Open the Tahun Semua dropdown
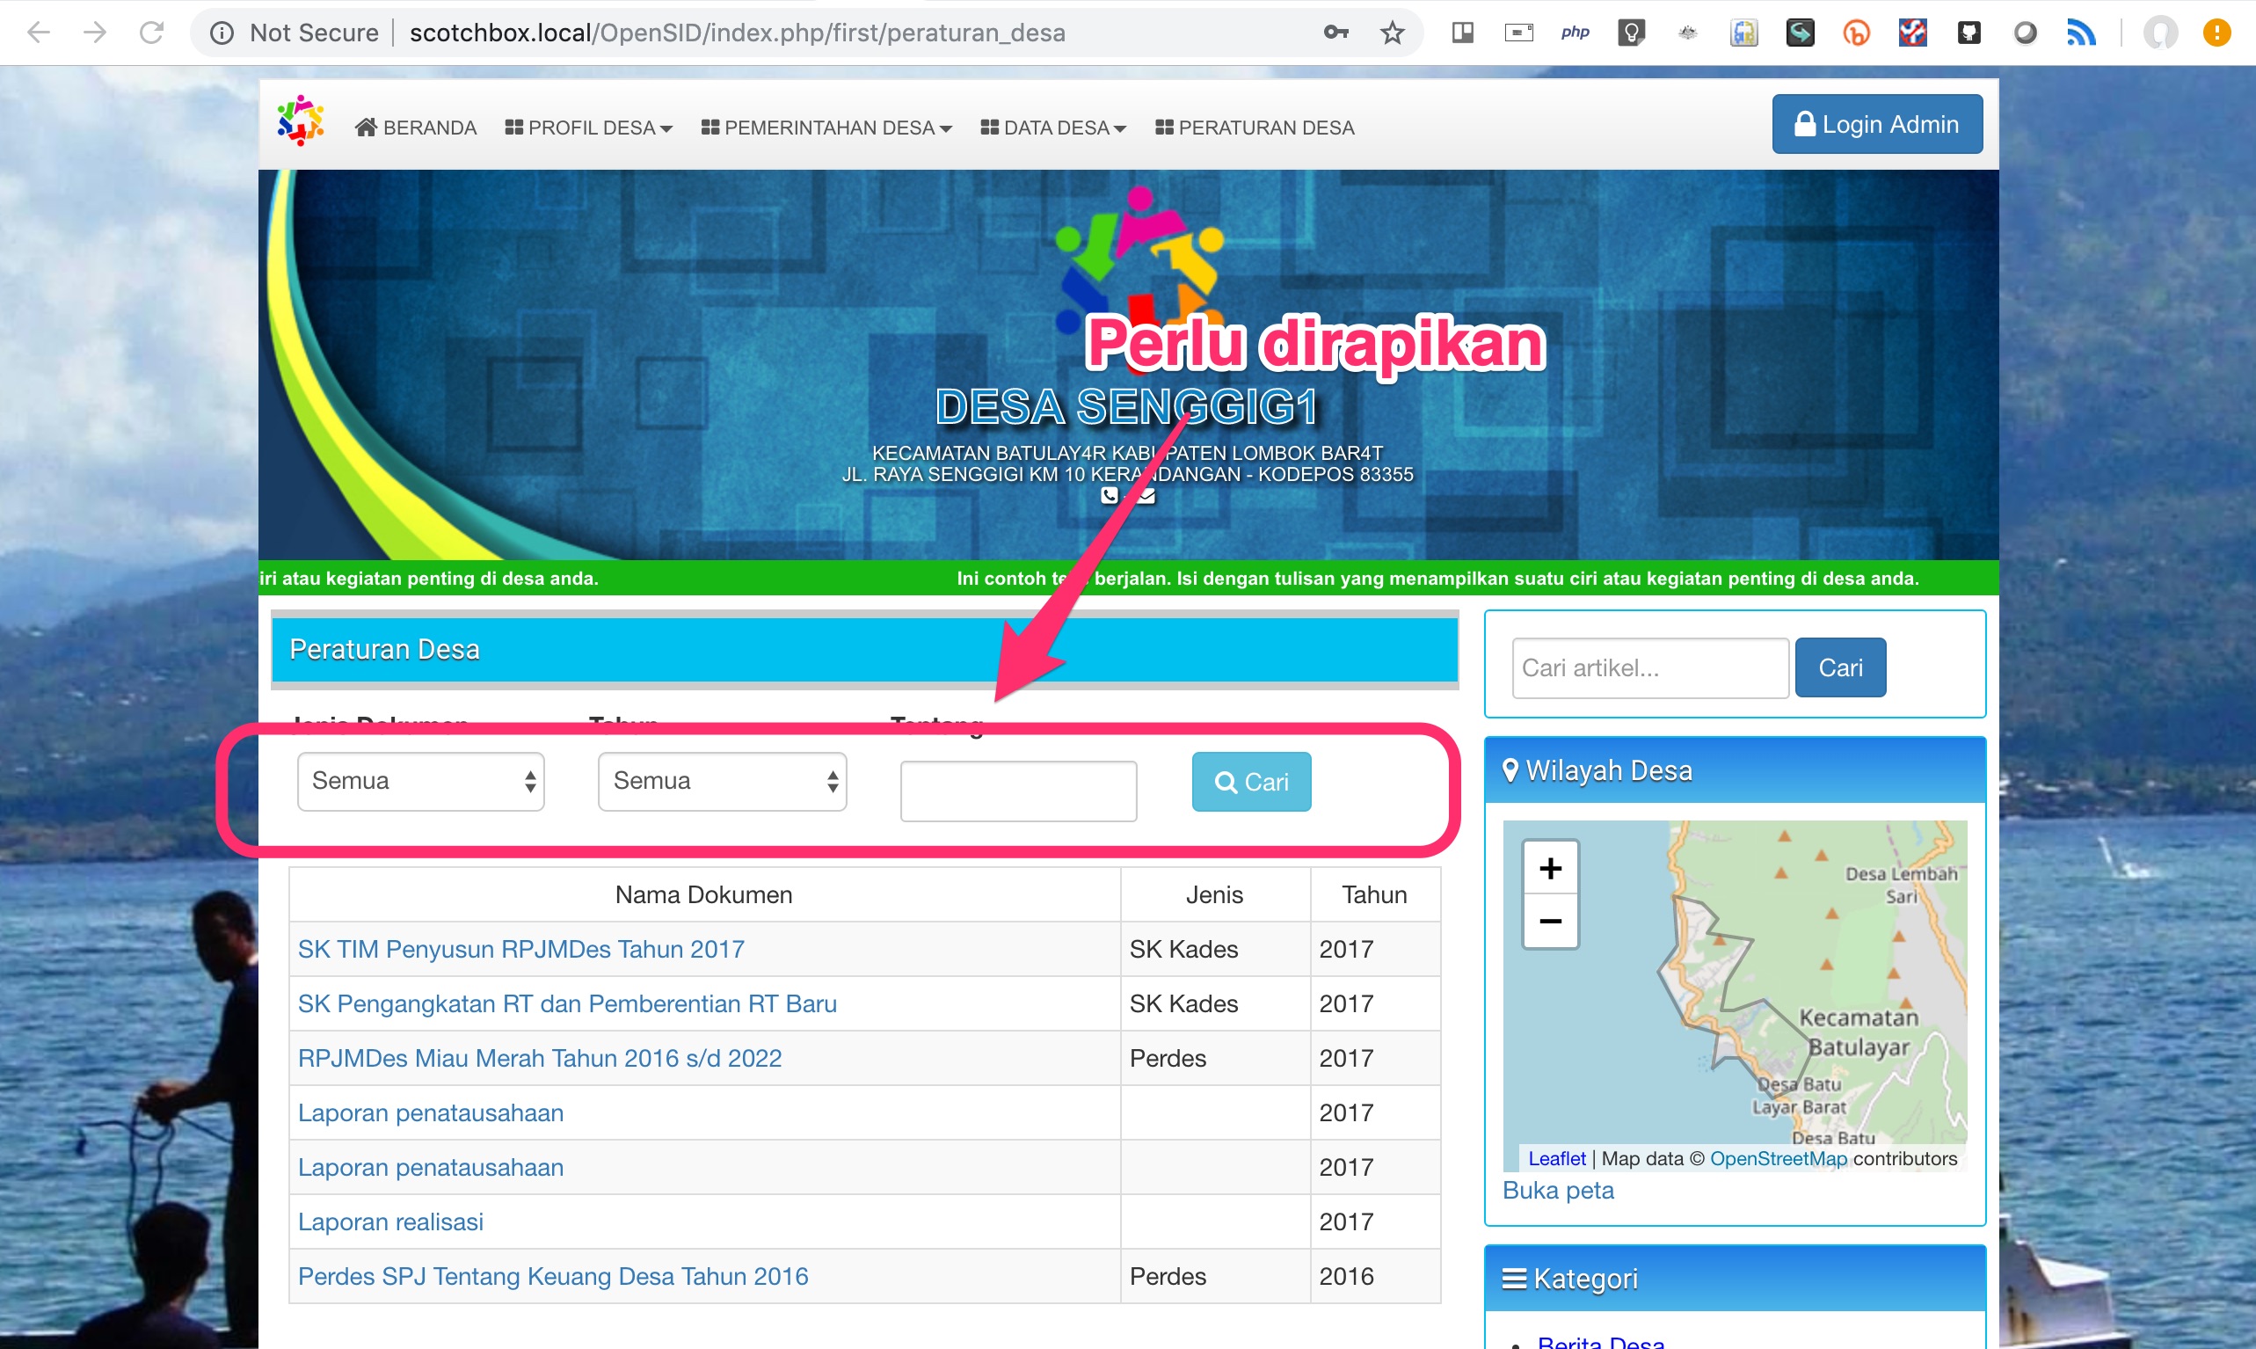The width and height of the screenshot is (2256, 1349). coord(723,781)
